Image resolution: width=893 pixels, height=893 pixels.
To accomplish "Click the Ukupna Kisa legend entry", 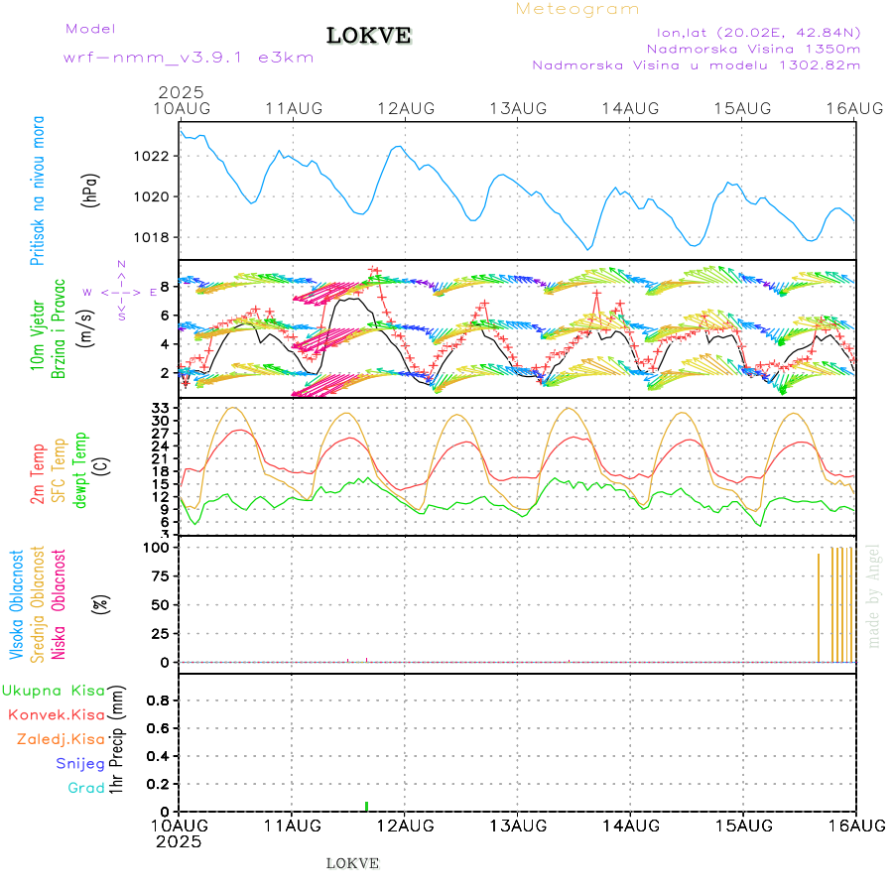I will point(53,691).
